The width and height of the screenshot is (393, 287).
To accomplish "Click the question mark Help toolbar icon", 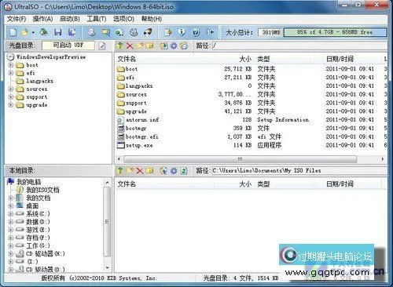I will coord(196,32).
